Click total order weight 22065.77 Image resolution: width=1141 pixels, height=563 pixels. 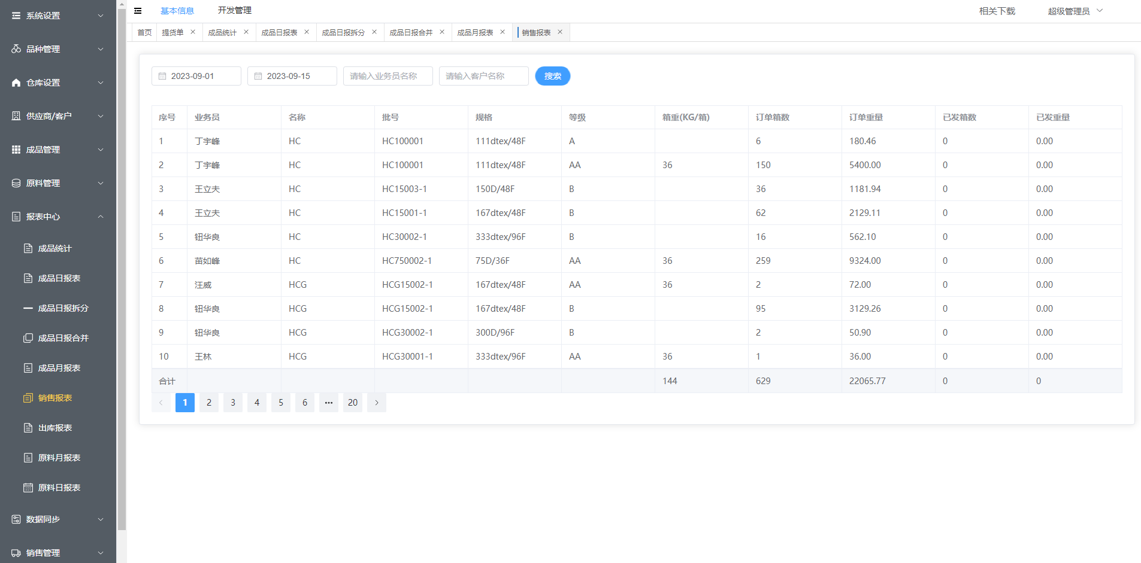[867, 381]
